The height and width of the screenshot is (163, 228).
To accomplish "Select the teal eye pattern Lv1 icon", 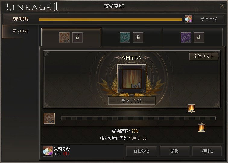I will (x=125, y=37).
